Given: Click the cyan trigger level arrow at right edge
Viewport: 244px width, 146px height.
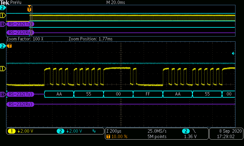Looking at the screenshot, I should (233, 54).
